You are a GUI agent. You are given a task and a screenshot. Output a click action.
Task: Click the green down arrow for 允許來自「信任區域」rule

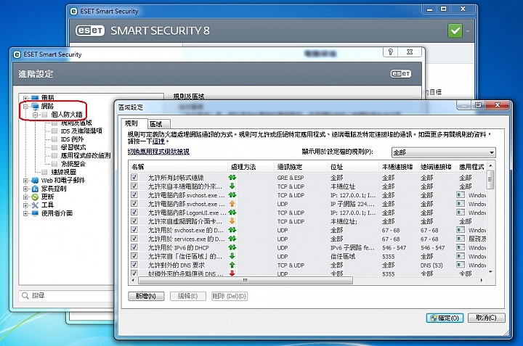(232, 256)
